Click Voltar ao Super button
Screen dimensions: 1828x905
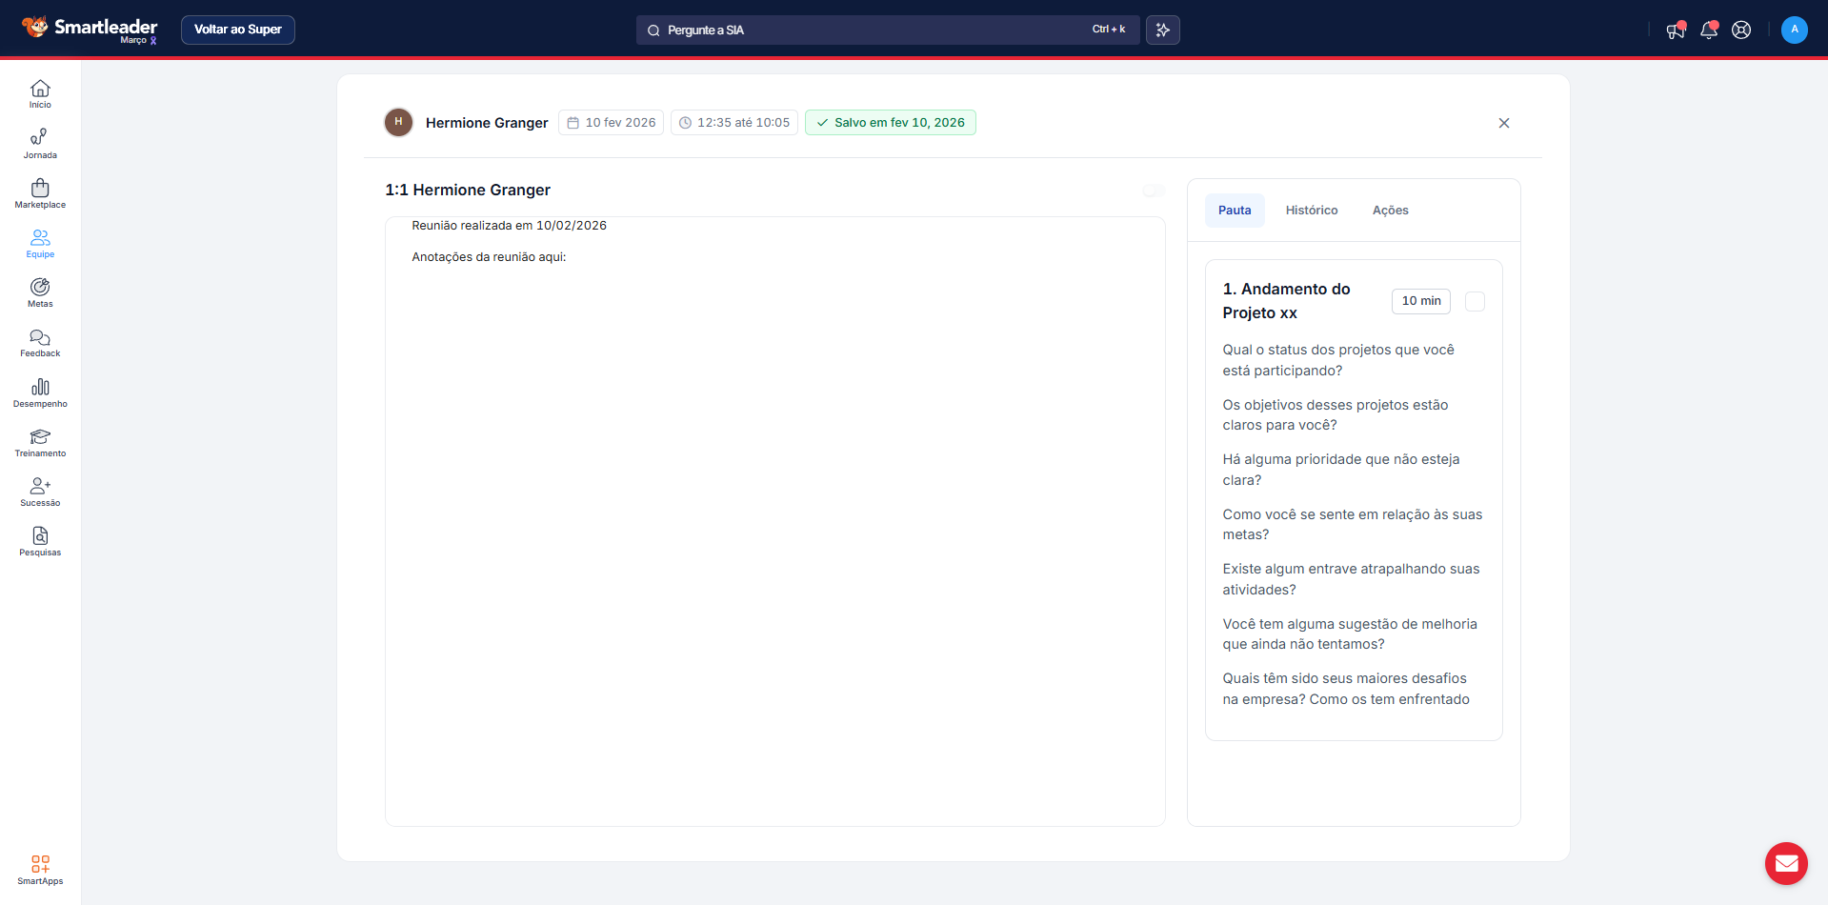point(238,30)
